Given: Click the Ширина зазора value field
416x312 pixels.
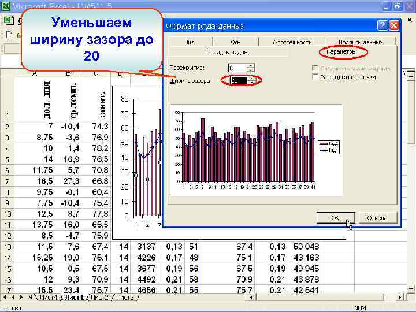Looking at the screenshot, I should 238,80.
